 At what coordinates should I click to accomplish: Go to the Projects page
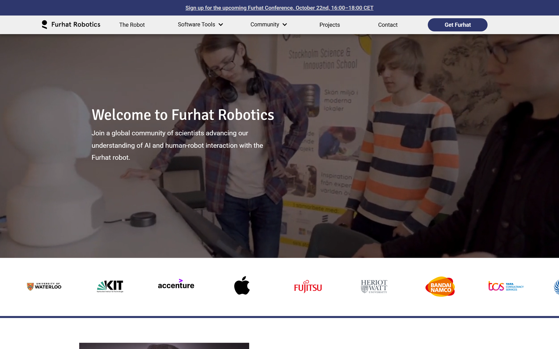[x=330, y=25]
